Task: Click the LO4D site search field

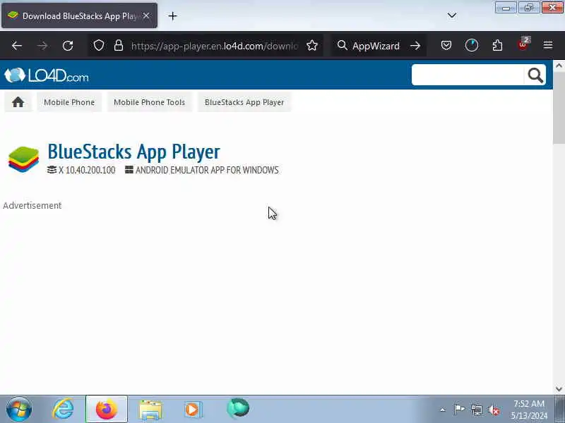Action: click(468, 75)
